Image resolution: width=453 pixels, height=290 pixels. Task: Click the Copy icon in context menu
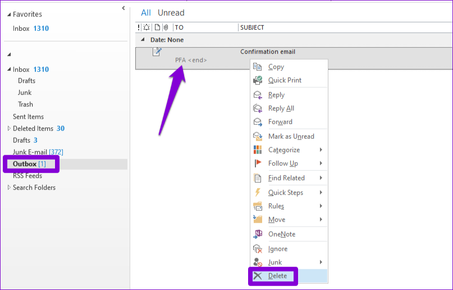[258, 67]
